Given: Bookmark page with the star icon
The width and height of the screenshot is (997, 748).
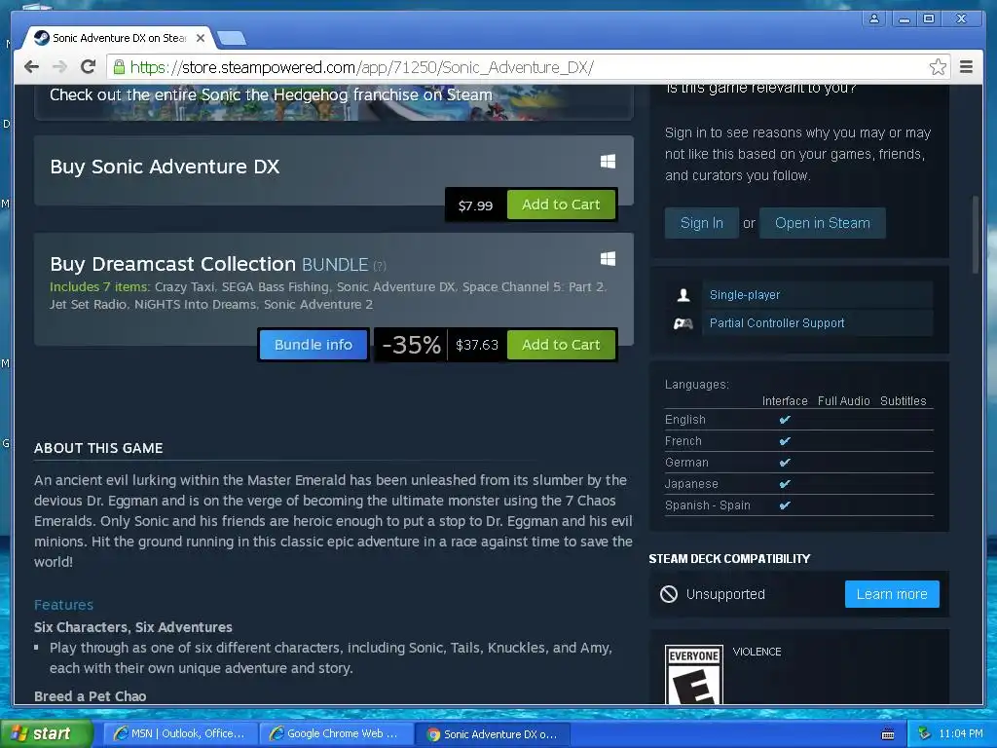Looking at the screenshot, I should 938,67.
